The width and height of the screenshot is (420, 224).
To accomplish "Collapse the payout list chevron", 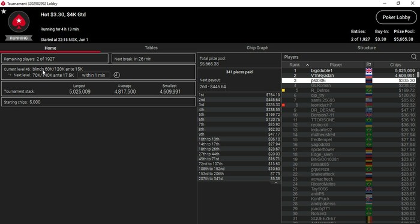I will (275, 183).
